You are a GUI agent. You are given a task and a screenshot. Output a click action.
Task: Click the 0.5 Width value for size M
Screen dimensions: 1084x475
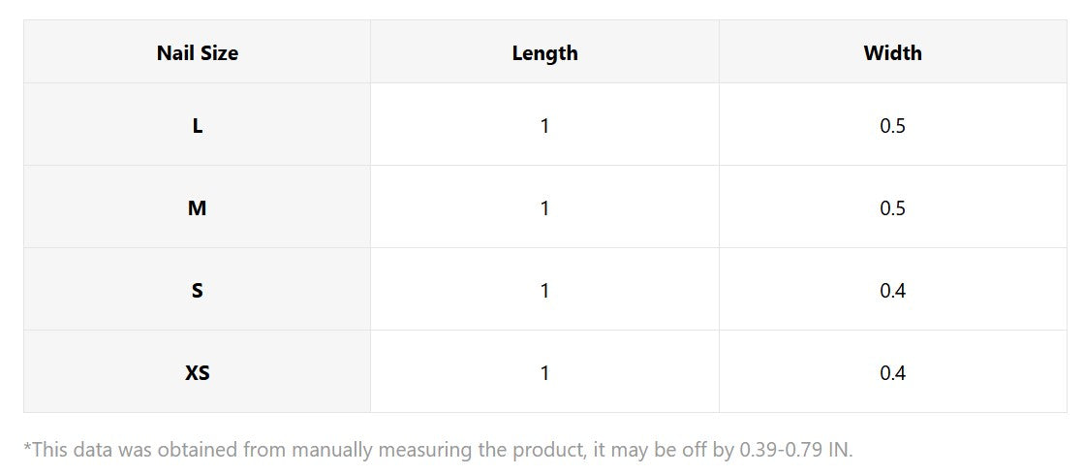[892, 208]
